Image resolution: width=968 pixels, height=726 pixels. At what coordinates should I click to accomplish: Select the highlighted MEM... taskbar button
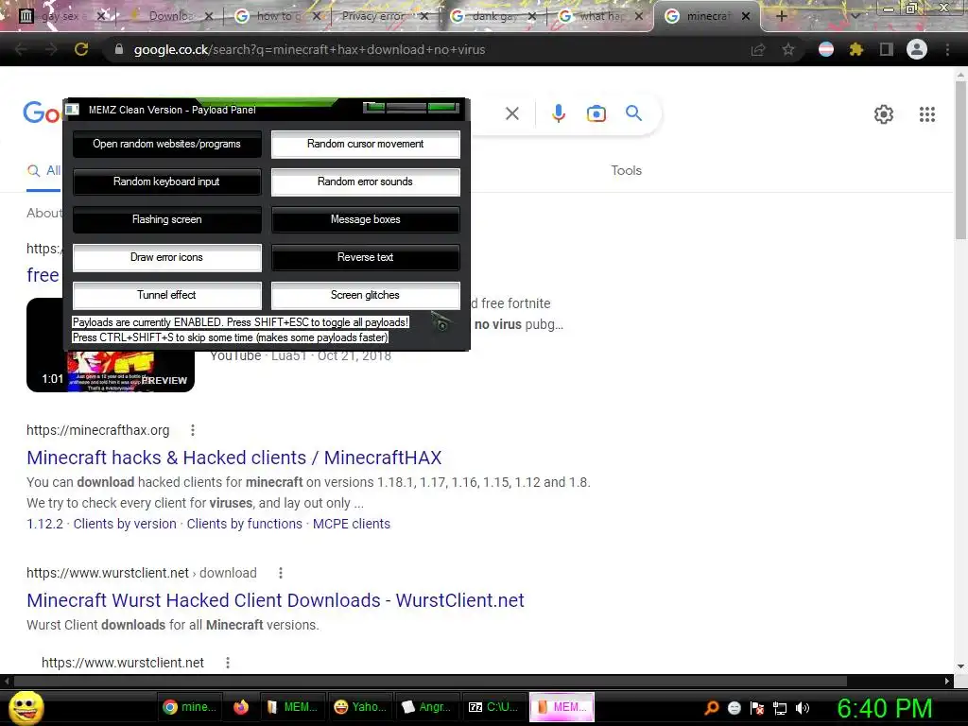tap(562, 707)
